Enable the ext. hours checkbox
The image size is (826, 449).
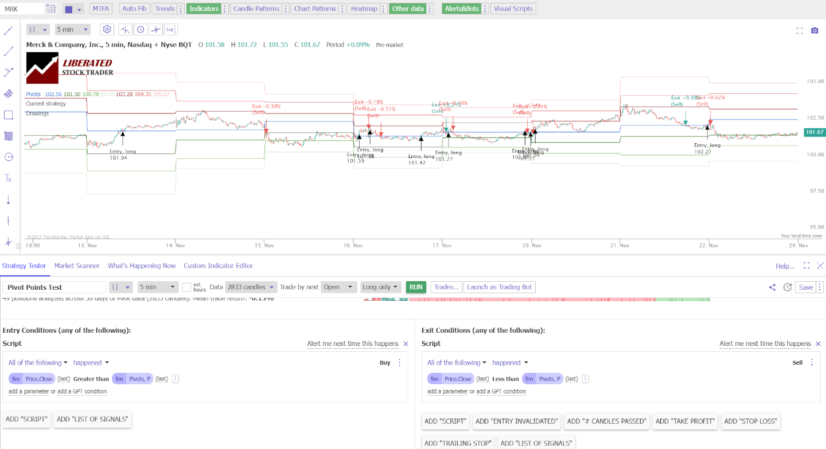point(186,287)
